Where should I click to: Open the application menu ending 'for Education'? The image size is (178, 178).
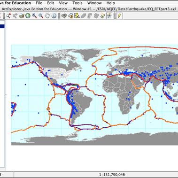tap(15, 3)
